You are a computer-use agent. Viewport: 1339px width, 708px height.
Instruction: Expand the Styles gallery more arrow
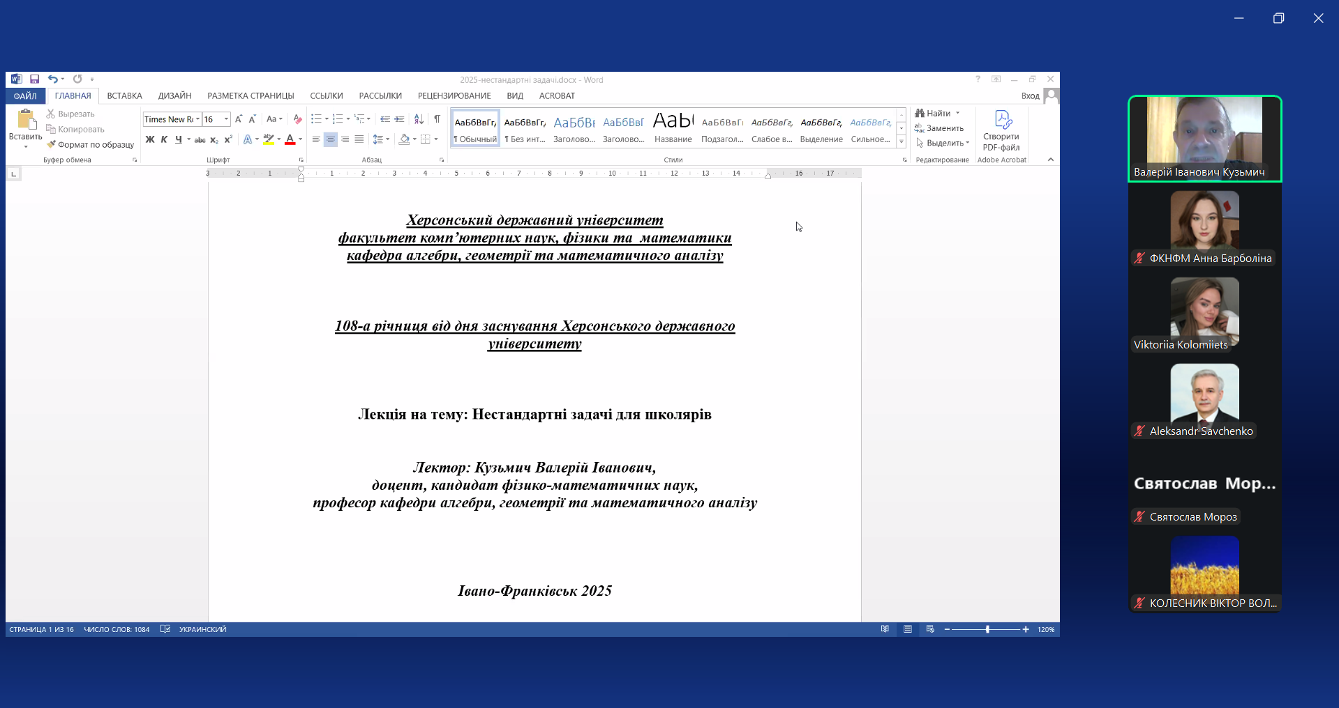(901, 142)
